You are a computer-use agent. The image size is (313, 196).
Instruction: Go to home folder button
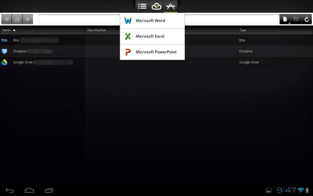[17, 19]
